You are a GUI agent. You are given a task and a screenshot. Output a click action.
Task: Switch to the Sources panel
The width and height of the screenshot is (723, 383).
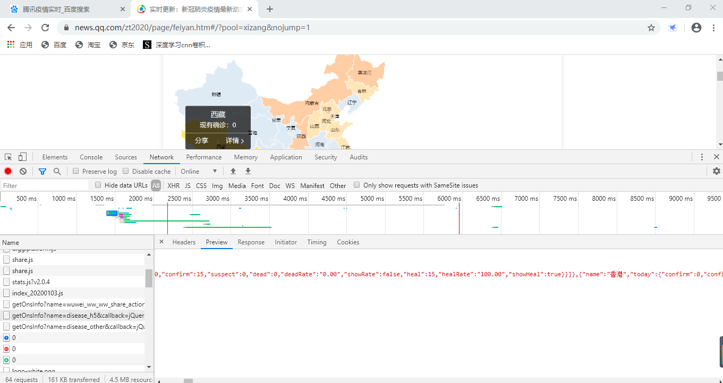point(126,157)
